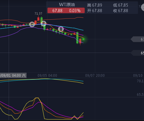Click the 09/07 20:00 time axis label
Viewport: 144px width, 121px height.
pyautogui.click(x=95, y=75)
